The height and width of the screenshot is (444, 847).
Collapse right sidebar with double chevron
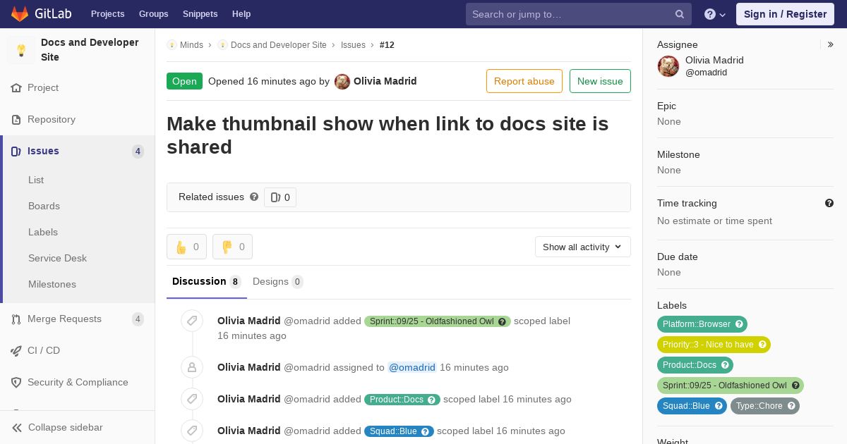click(831, 44)
